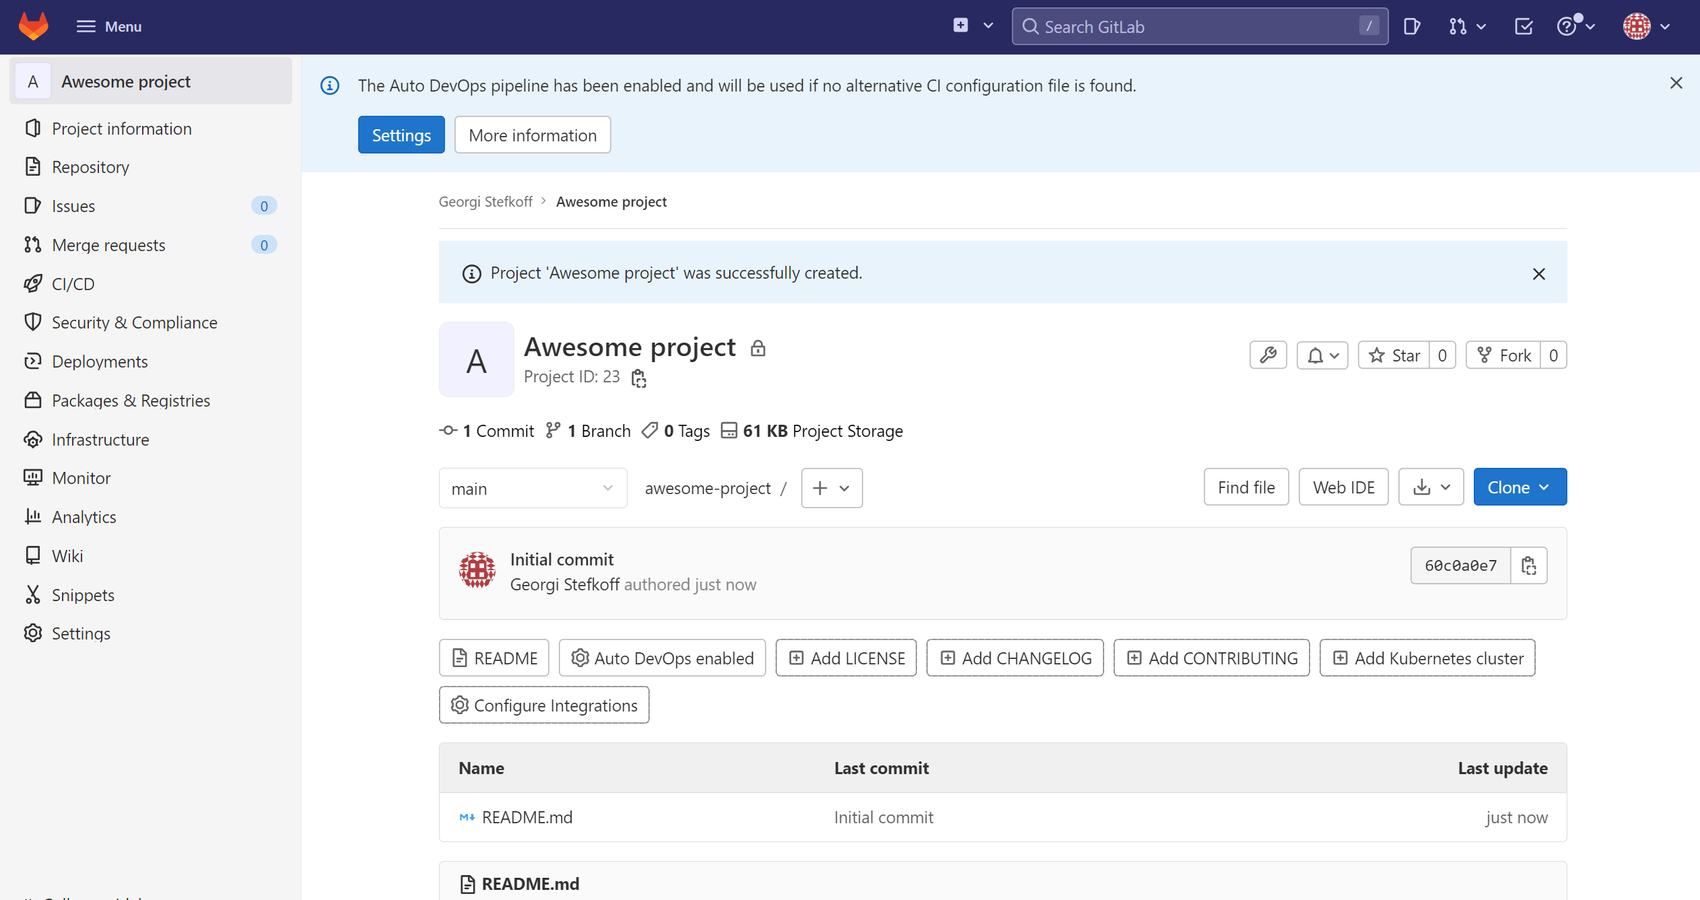The height and width of the screenshot is (900, 1700).
Task: Expand the help question mark dropdown
Action: click(x=1576, y=26)
